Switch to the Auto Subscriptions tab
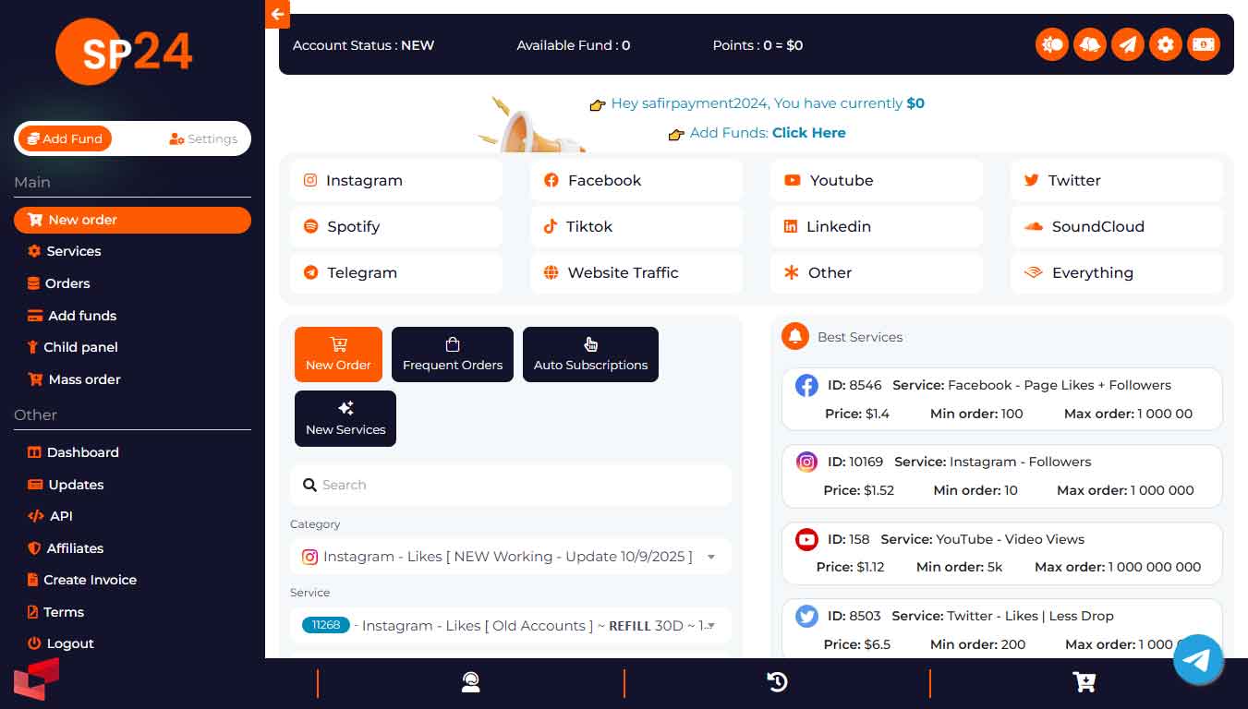The width and height of the screenshot is (1248, 709). 590,354
